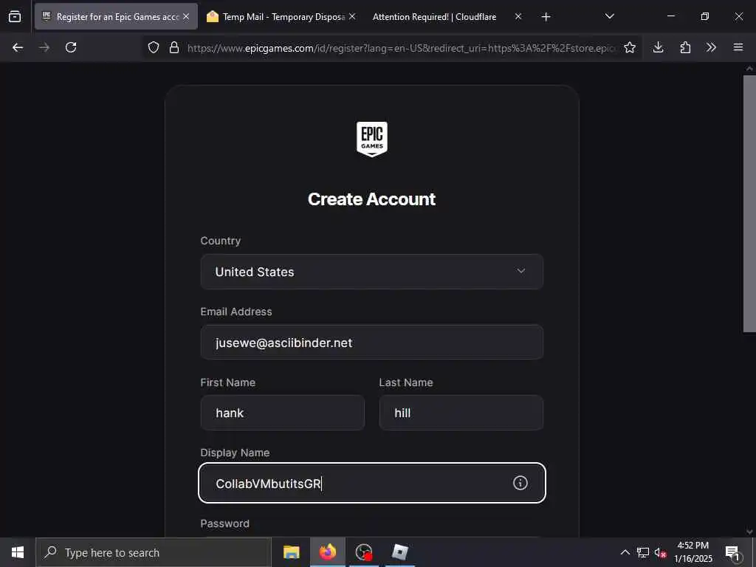The image size is (756, 567).
Task: Open the network status tray icon
Action: pos(643,552)
